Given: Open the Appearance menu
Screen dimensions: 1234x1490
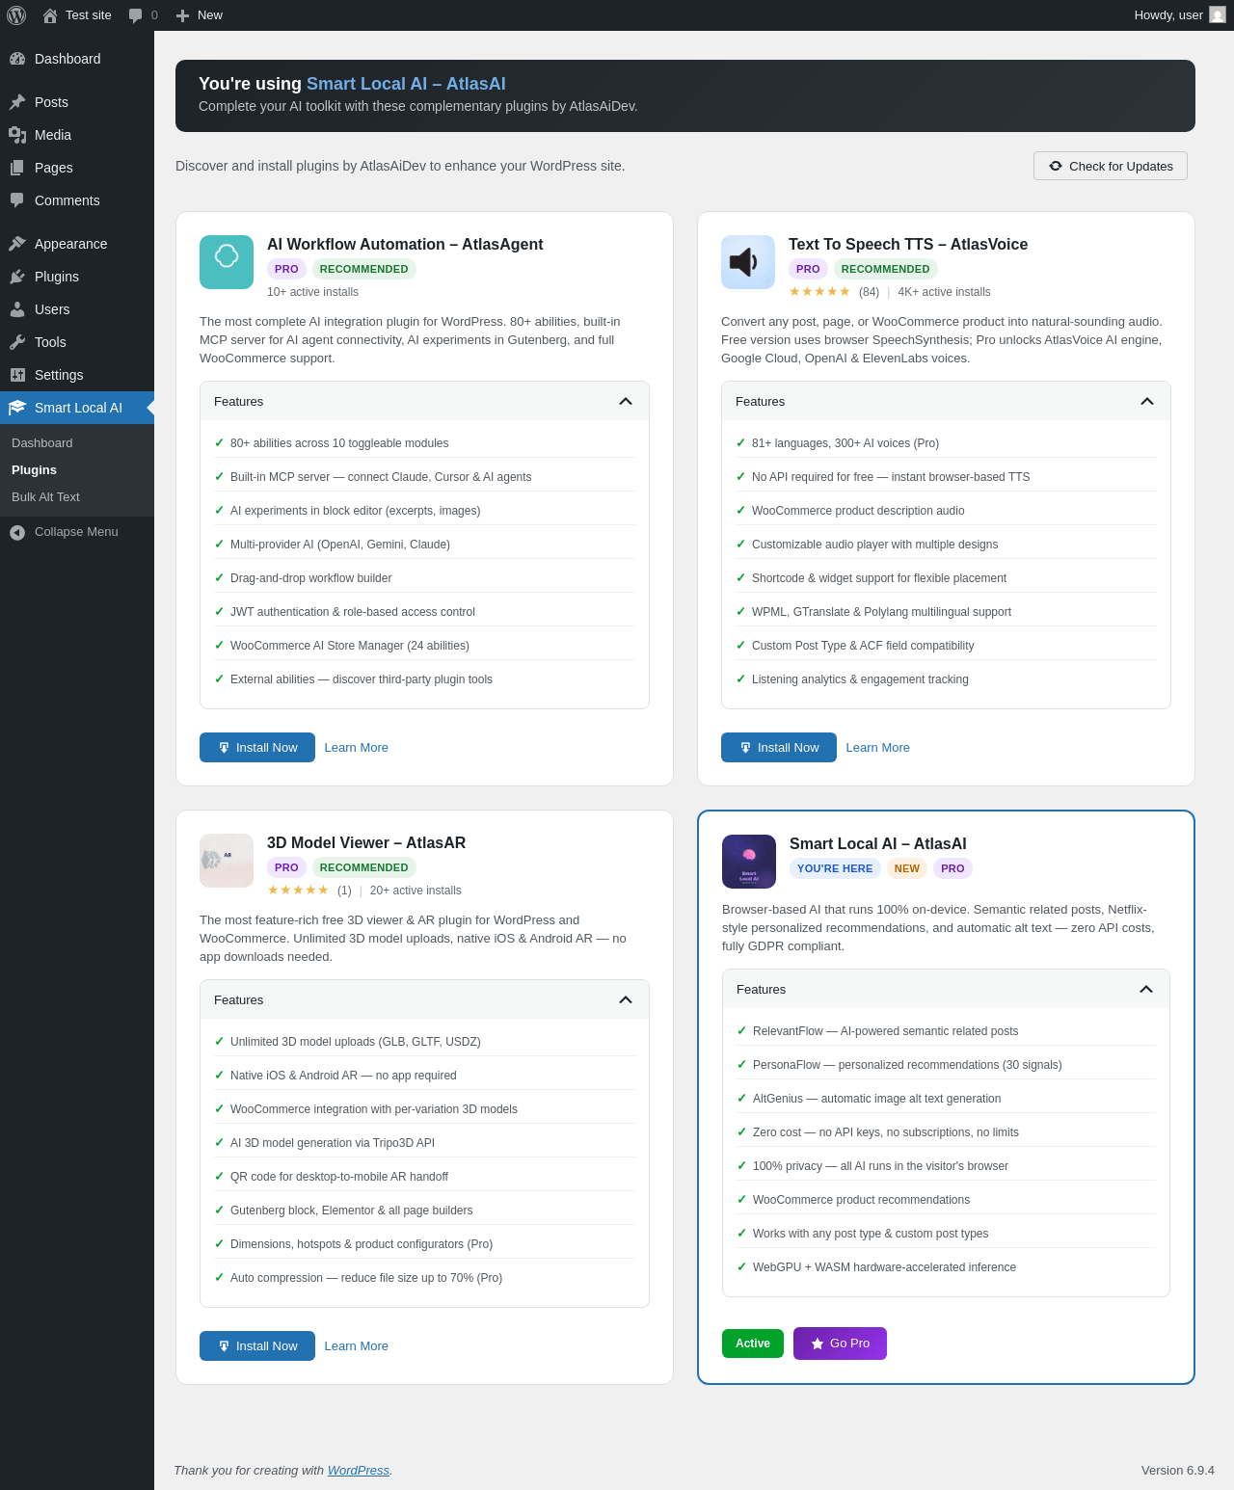Looking at the screenshot, I should pos(77,244).
